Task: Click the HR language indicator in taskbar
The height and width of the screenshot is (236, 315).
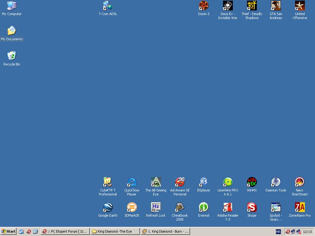Action: (278, 232)
